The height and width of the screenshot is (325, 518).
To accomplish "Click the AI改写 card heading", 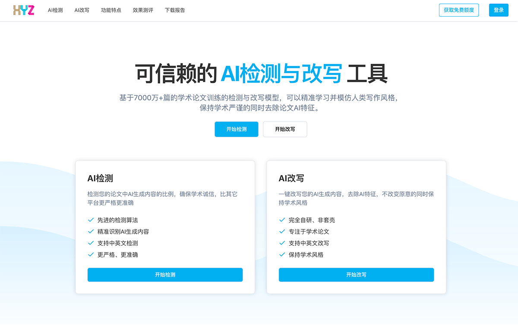I will coord(291,178).
